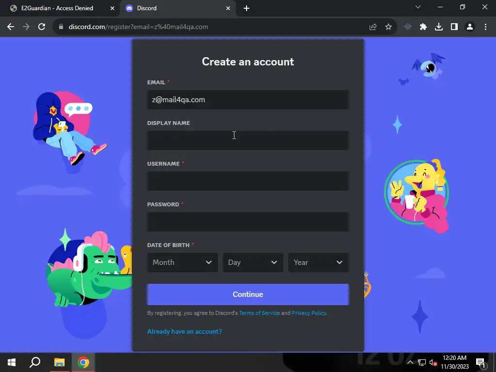
Task: Focus the Password field
Action: pos(248,222)
